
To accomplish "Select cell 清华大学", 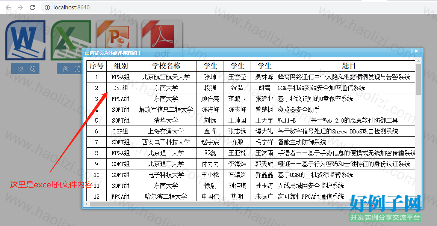I will click(x=166, y=120).
